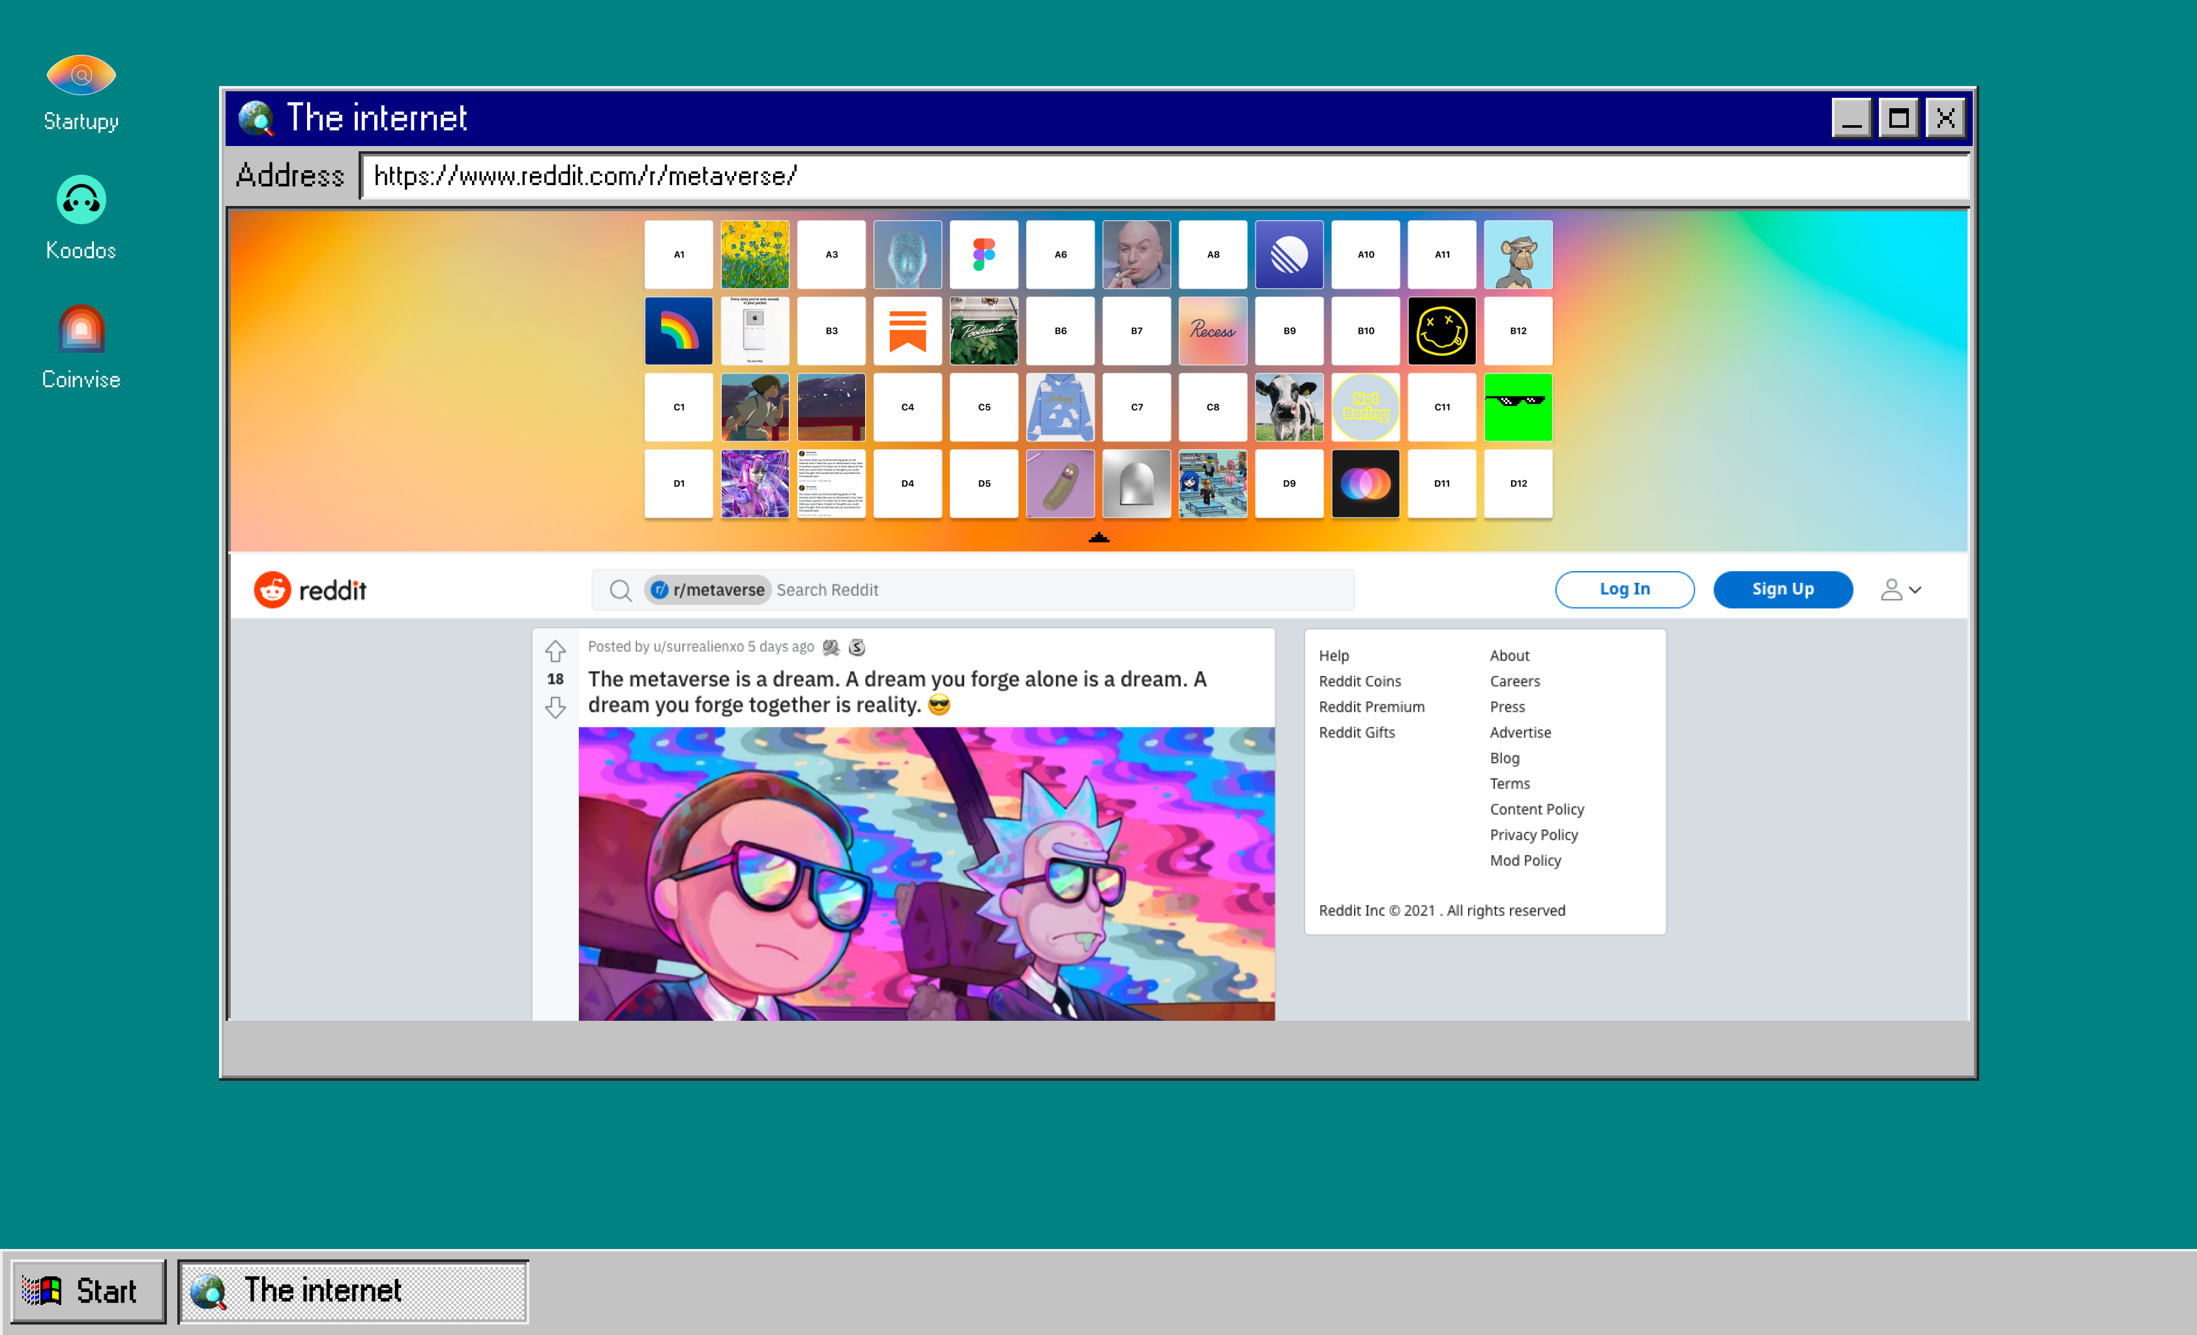Click the Start button
Image resolution: width=2197 pixels, height=1335 pixels.
pyautogui.click(x=87, y=1291)
